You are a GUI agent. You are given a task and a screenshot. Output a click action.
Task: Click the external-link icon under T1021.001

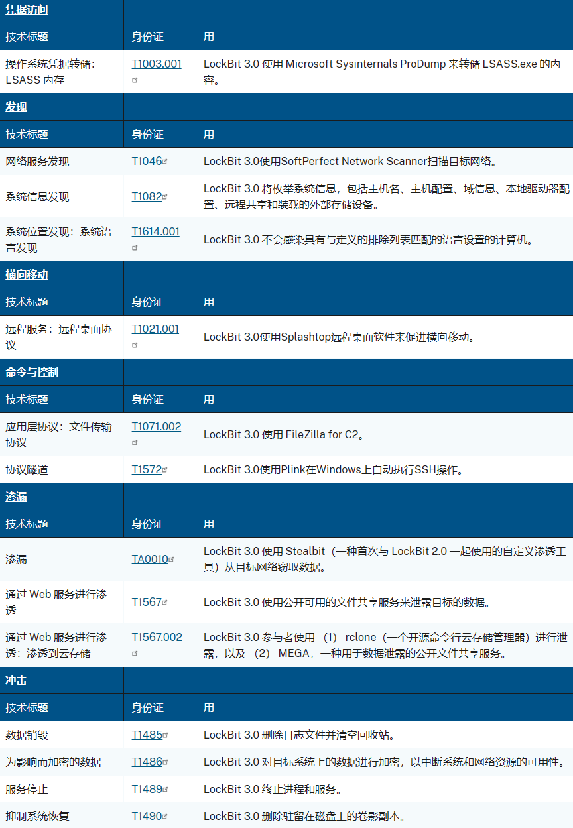pos(135,345)
